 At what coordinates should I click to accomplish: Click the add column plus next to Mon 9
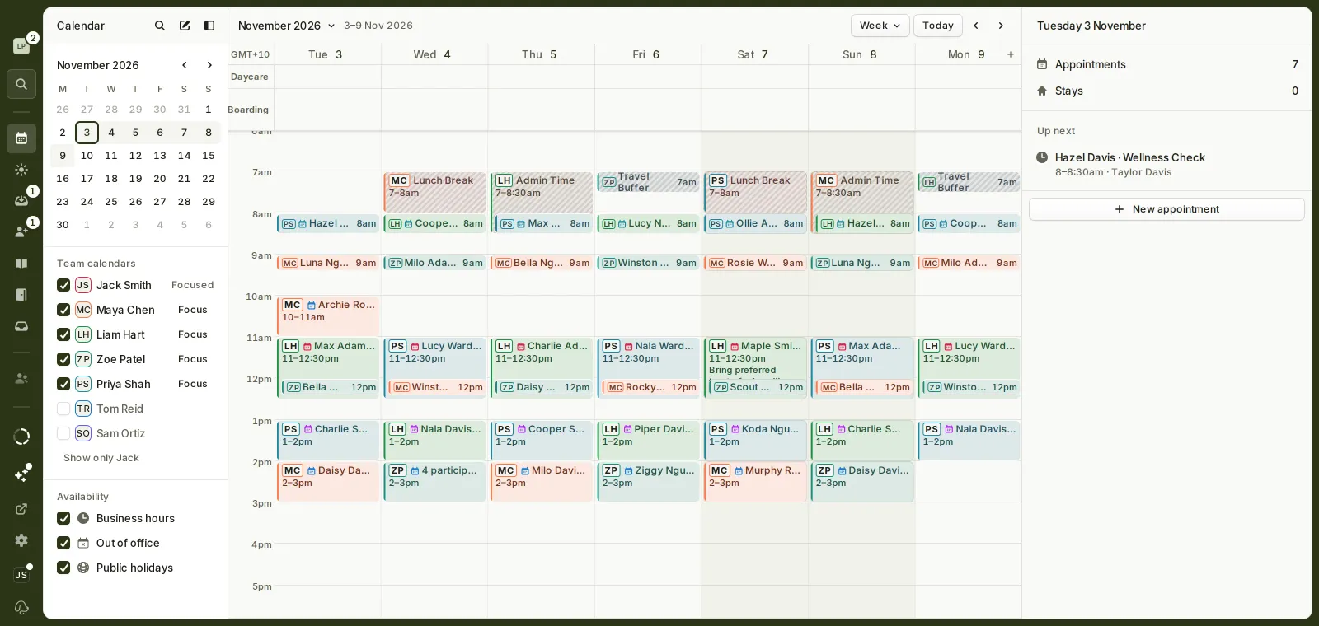point(1011,54)
